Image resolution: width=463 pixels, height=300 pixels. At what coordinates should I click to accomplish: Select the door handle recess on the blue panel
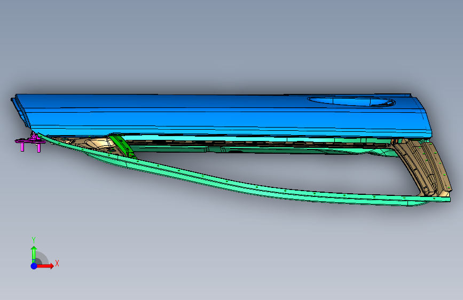351,101
